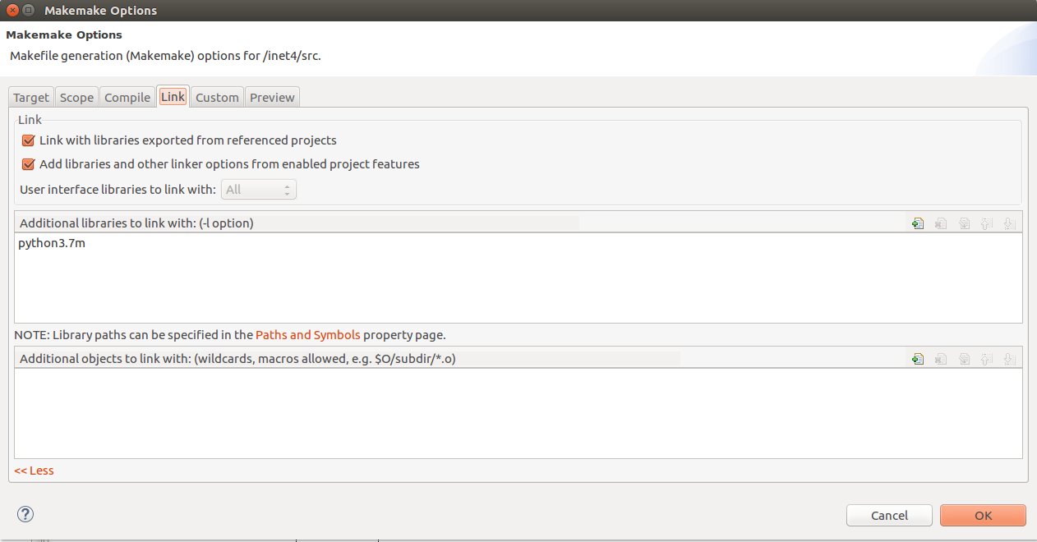Click the move down icon for libraries

point(1008,223)
